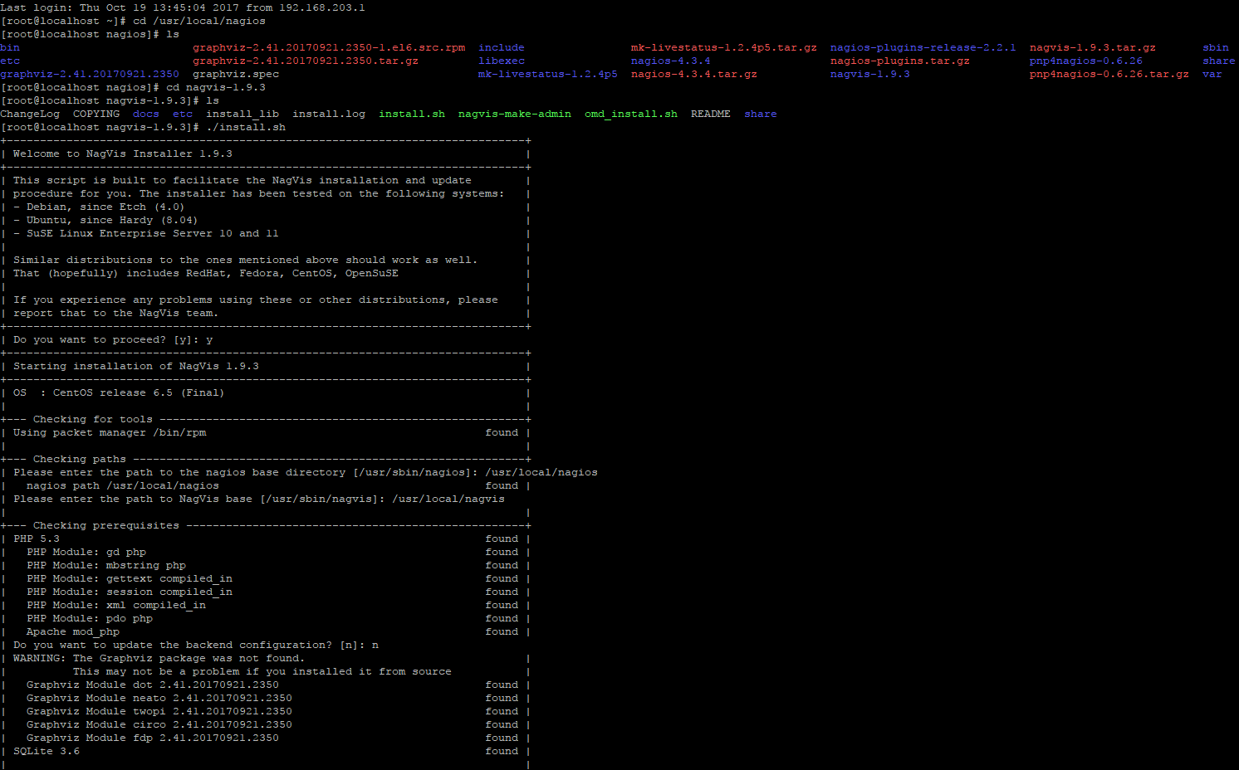Click the pnp4nagios-0.6.26.tar.gz archive name
Viewport: 1239px width, 770px height.
click(x=1109, y=74)
